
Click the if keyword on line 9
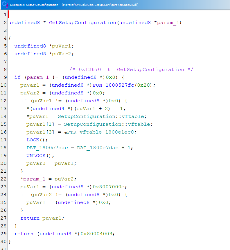[17, 77]
